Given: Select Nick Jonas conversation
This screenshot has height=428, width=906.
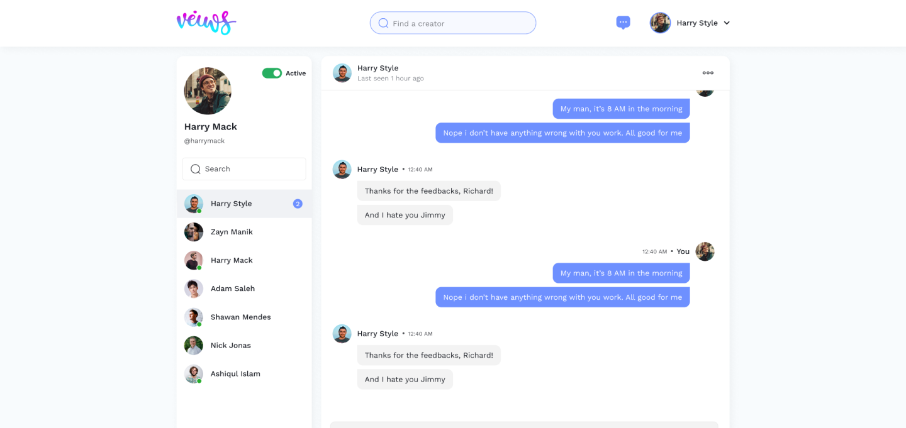Looking at the screenshot, I should (244, 345).
